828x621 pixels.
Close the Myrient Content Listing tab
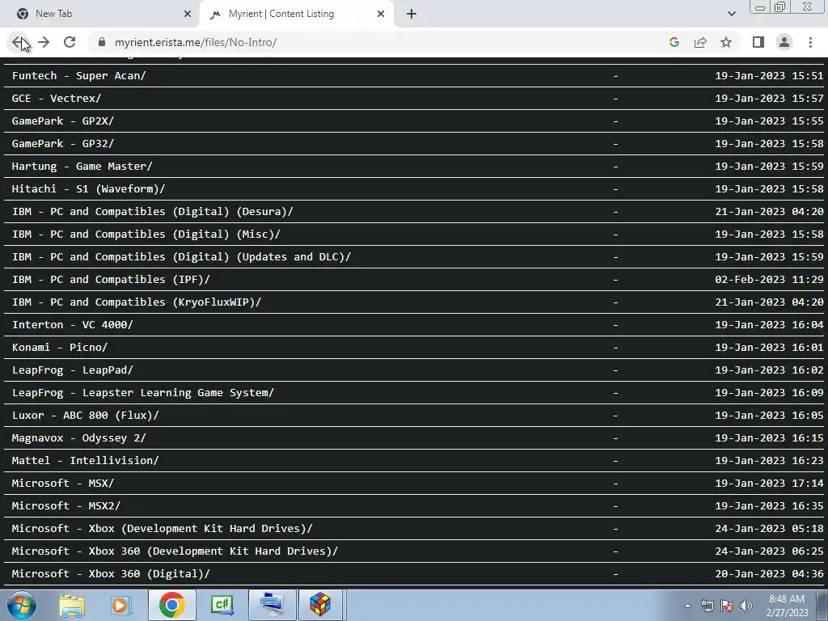(381, 14)
